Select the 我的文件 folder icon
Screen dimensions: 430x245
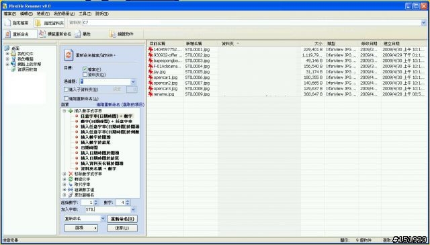pyautogui.click(x=13, y=54)
